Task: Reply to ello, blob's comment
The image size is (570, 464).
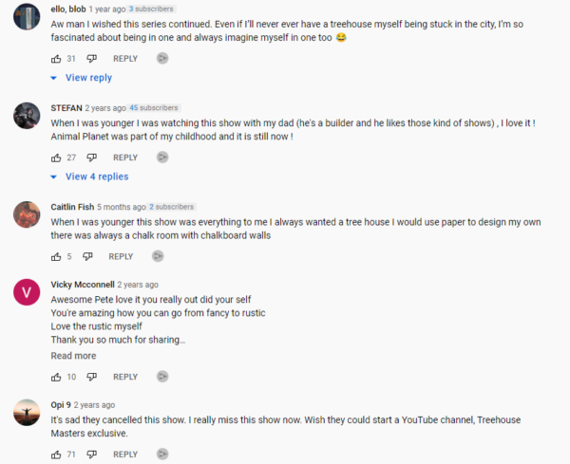Action: point(125,58)
